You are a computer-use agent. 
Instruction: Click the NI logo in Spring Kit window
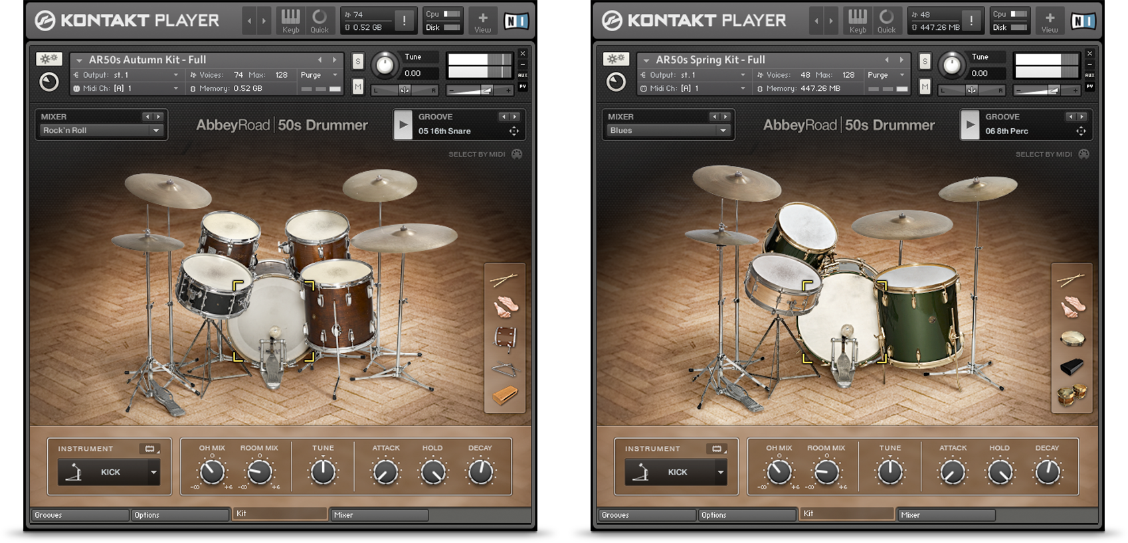point(1083,21)
